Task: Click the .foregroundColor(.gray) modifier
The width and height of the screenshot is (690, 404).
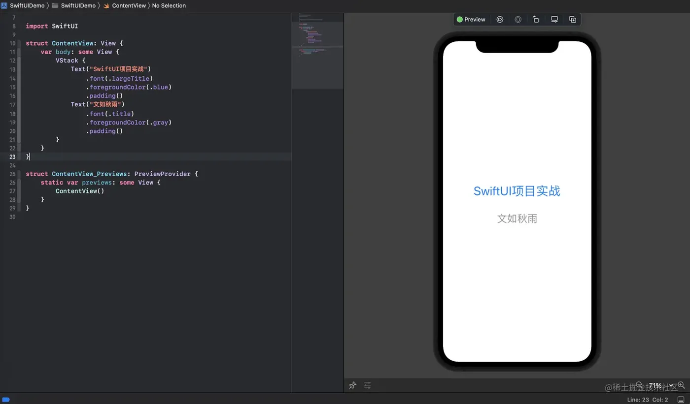Action: click(x=129, y=123)
